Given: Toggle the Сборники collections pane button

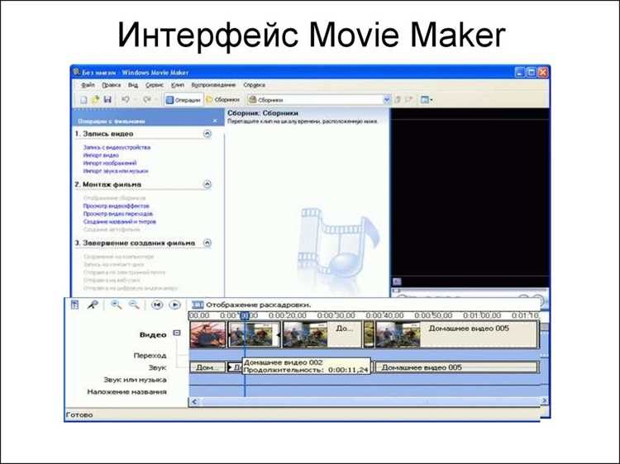Looking at the screenshot, I should click(223, 100).
